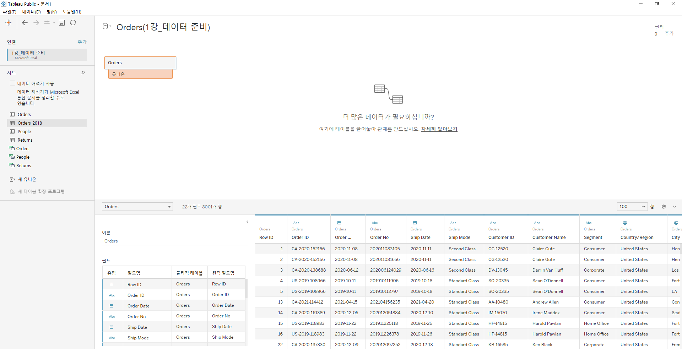Screen dimensions: 682x349
Task: Select the Microsoft Excel connection
Action: (x=47, y=55)
